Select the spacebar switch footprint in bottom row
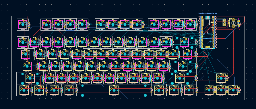Screen dimensions: 256x109 (114, 90)
